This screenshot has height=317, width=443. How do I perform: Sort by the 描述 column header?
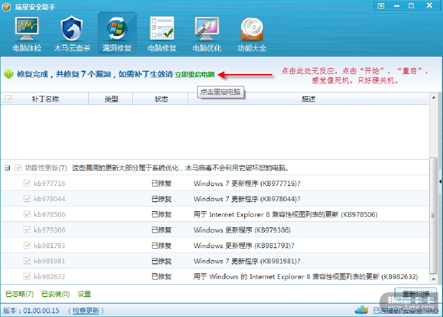[x=309, y=99]
